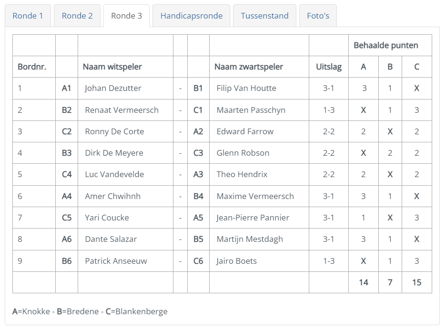Screen dimensions: 446x329
Task: Open the Ronde 1 tab
Action: [28, 16]
